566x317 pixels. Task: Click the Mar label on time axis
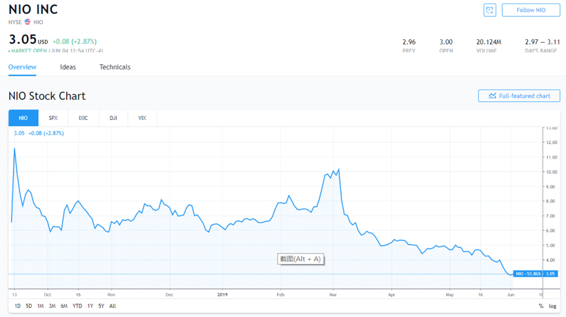pos(333,295)
